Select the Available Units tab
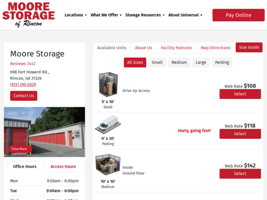 [x=112, y=48]
